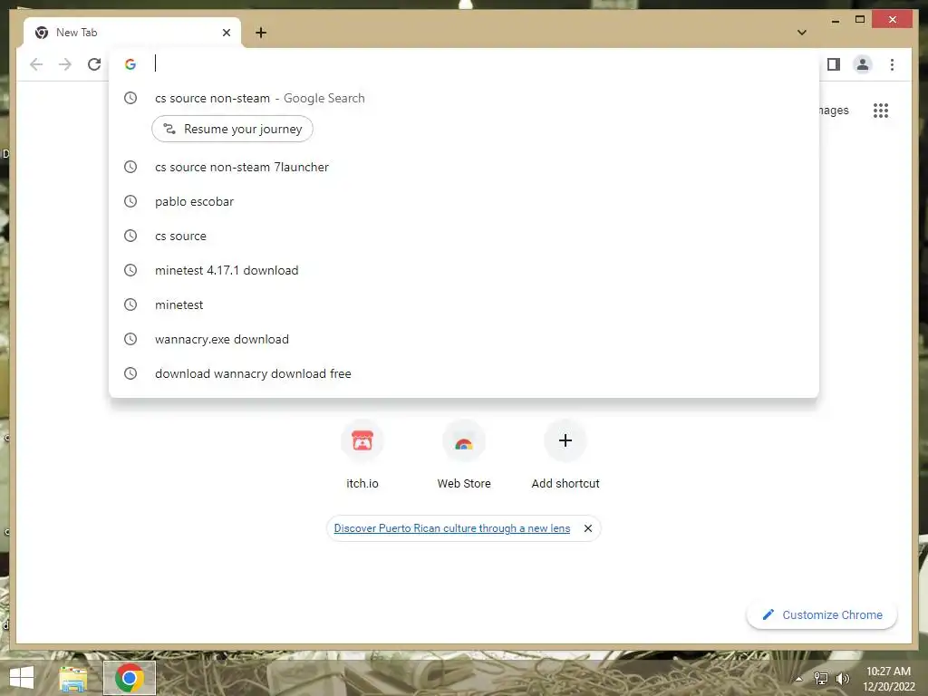Click the Add shortcut button
The width and height of the screenshot is (928, 696).
click(x=565, y=455)
